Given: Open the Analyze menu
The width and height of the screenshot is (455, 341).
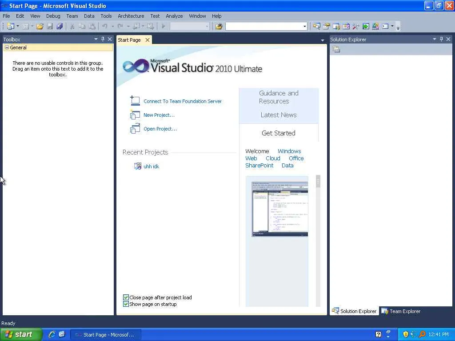Looking at the screenshot, I should [x=174, y=16].
